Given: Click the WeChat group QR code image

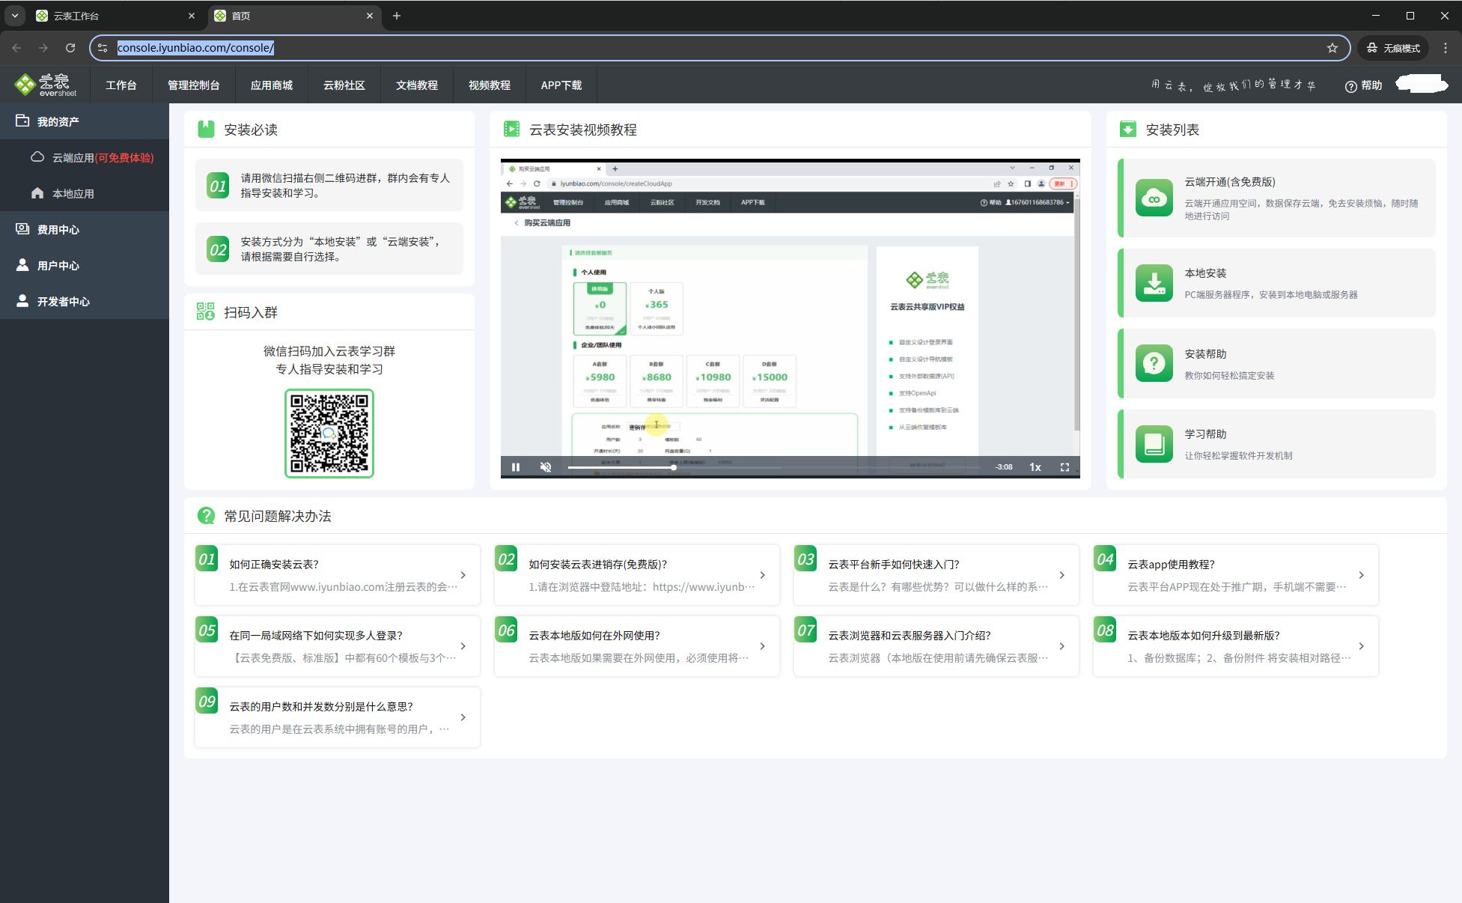Looking at the screenshot, I should (x=329, y=434).
